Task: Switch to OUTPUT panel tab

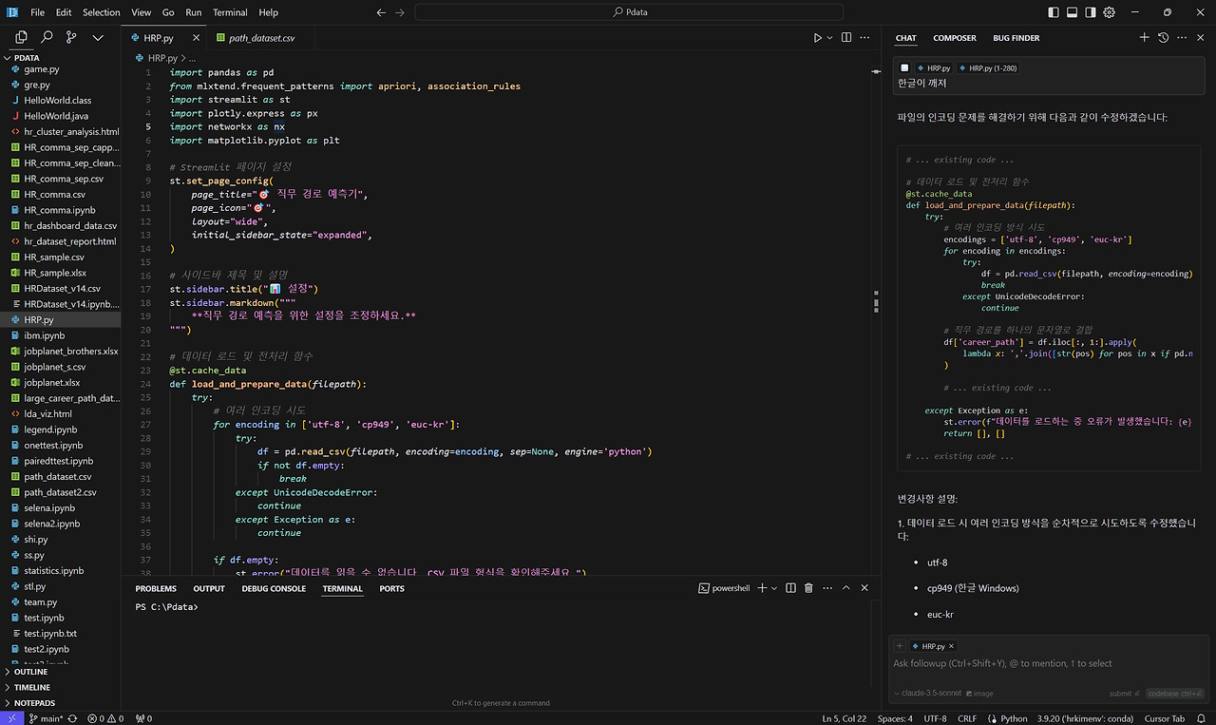Action: (209, 588)
